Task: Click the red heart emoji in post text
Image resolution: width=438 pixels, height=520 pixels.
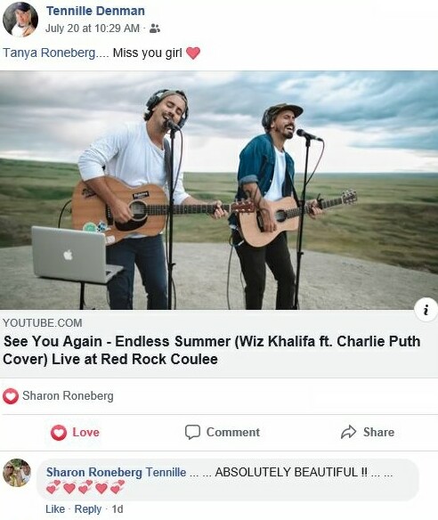Action: (193, 53)
